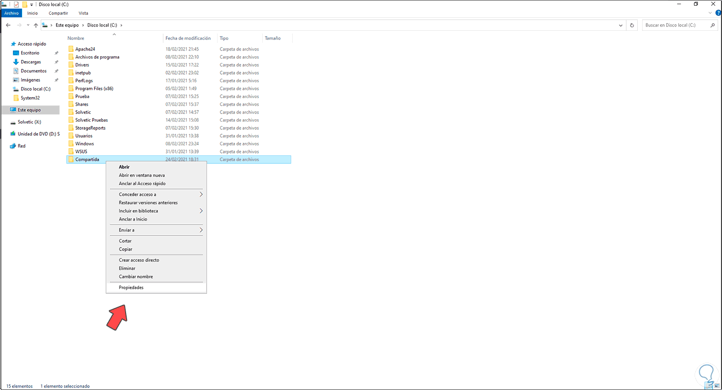
Task: Go up to the parent folder
Action: tap(36, 25)
